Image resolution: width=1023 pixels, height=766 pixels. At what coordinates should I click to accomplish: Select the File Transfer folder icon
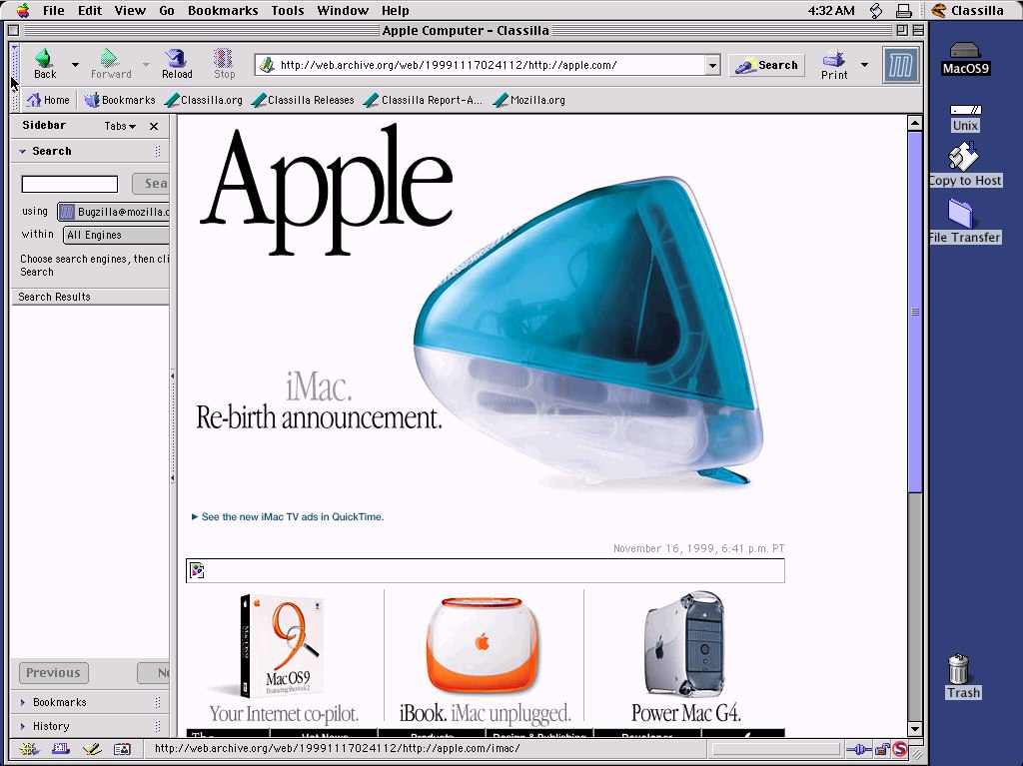[964, 222]
